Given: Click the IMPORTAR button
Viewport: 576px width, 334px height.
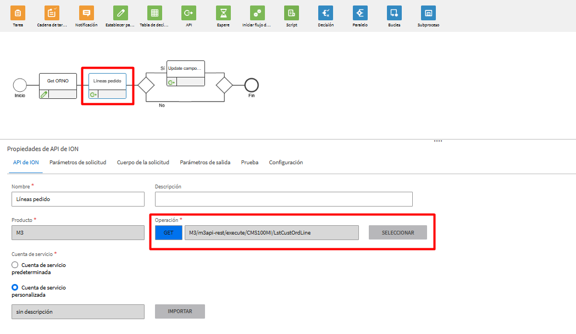Looking at the screenshot, I should point(180,311).
